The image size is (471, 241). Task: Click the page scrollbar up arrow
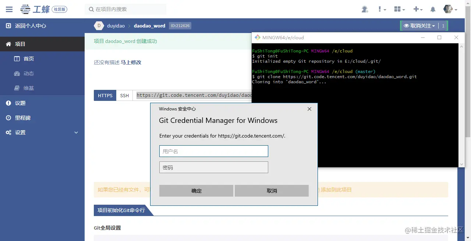tap(468, 3)
